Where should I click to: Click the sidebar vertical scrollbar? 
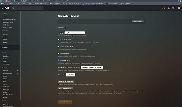pos(20,55)
